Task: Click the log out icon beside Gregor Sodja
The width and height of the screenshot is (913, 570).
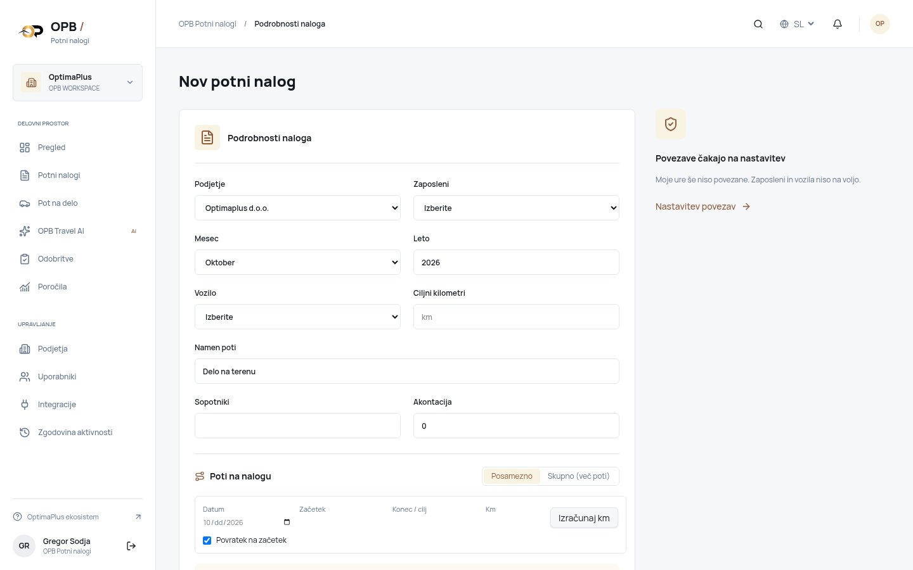Action: click(x=131, y=546)
